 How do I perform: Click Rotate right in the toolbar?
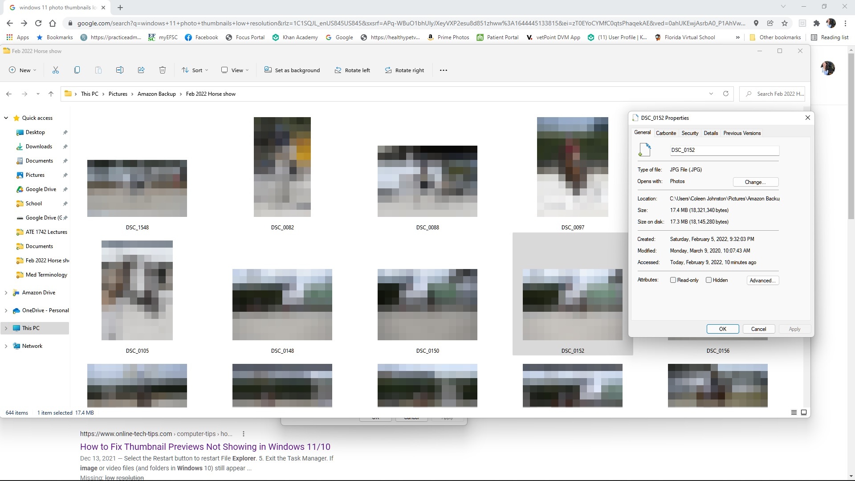[x=404, y=70]
